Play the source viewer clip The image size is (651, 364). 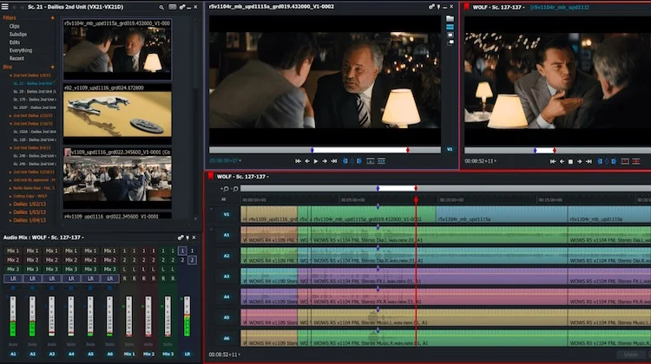tap(316, 161)
